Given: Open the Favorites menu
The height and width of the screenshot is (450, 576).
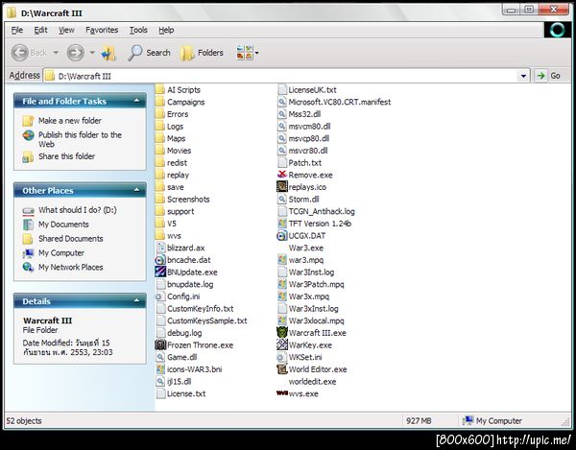Looking at the screenshot, I should click(102, 30).
